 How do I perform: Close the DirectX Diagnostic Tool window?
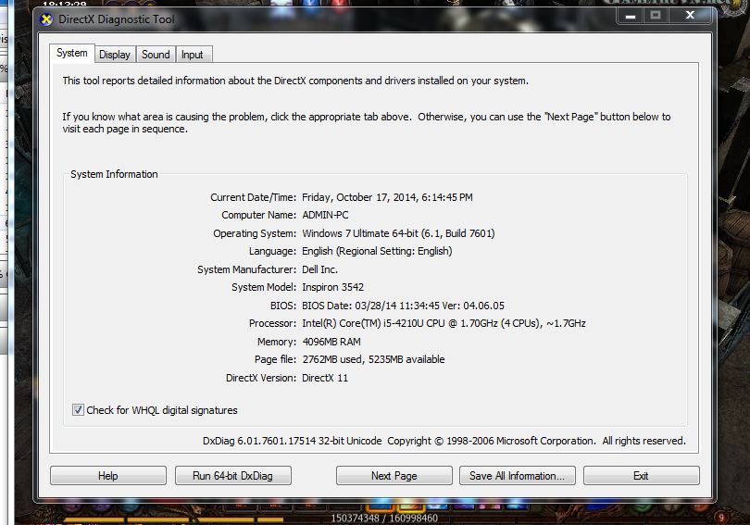click(690, 16)
